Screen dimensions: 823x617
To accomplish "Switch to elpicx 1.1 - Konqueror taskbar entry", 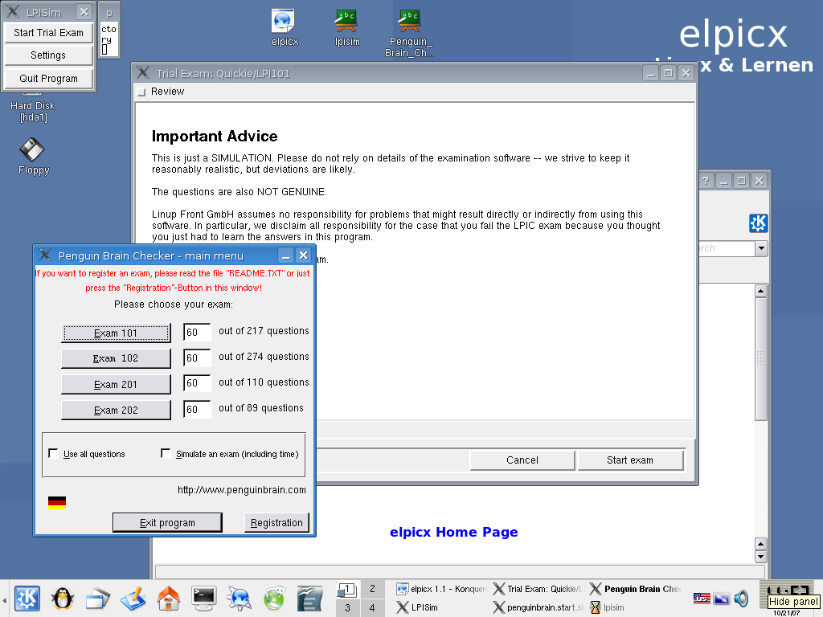I will coord(442,589).
